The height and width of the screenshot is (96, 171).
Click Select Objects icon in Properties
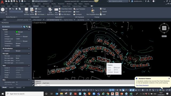pos(27,27)
